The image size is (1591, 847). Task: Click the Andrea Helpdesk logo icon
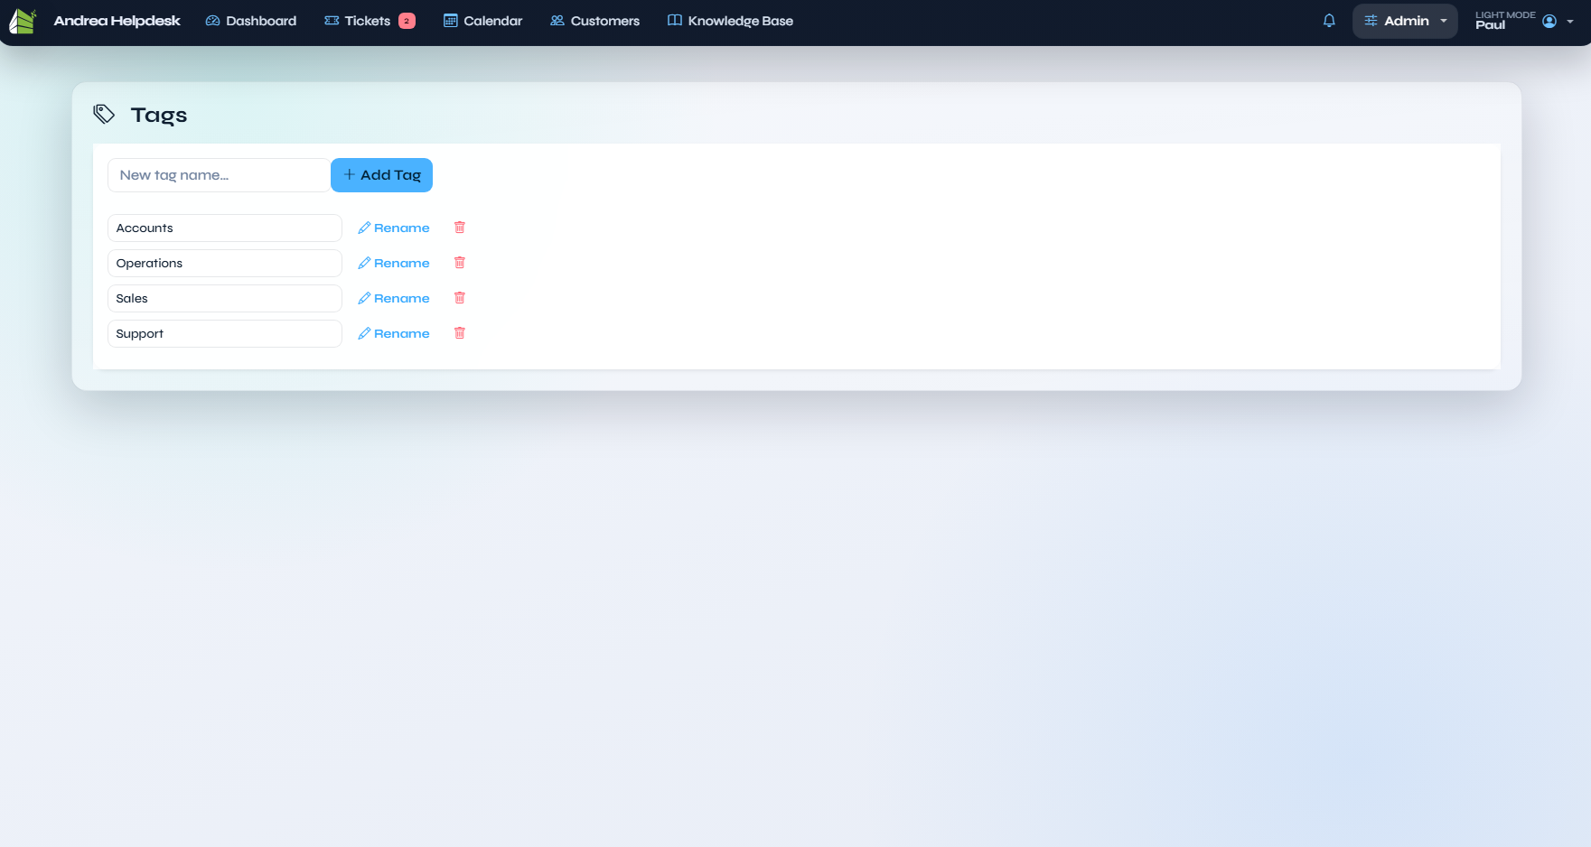(23, 21)
